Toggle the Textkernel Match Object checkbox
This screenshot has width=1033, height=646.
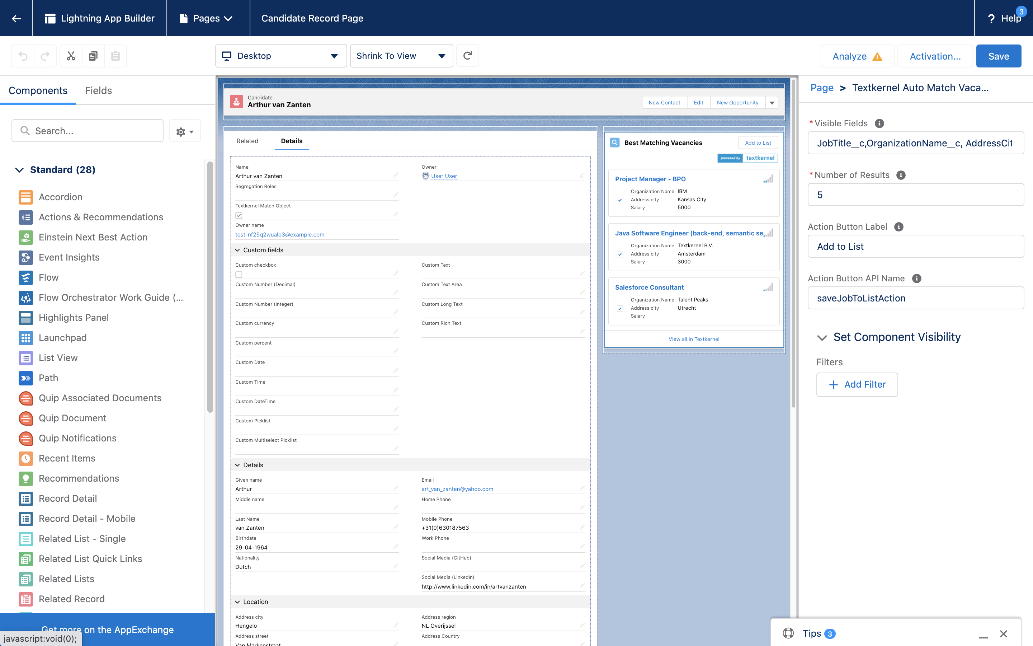coord(239,216)
